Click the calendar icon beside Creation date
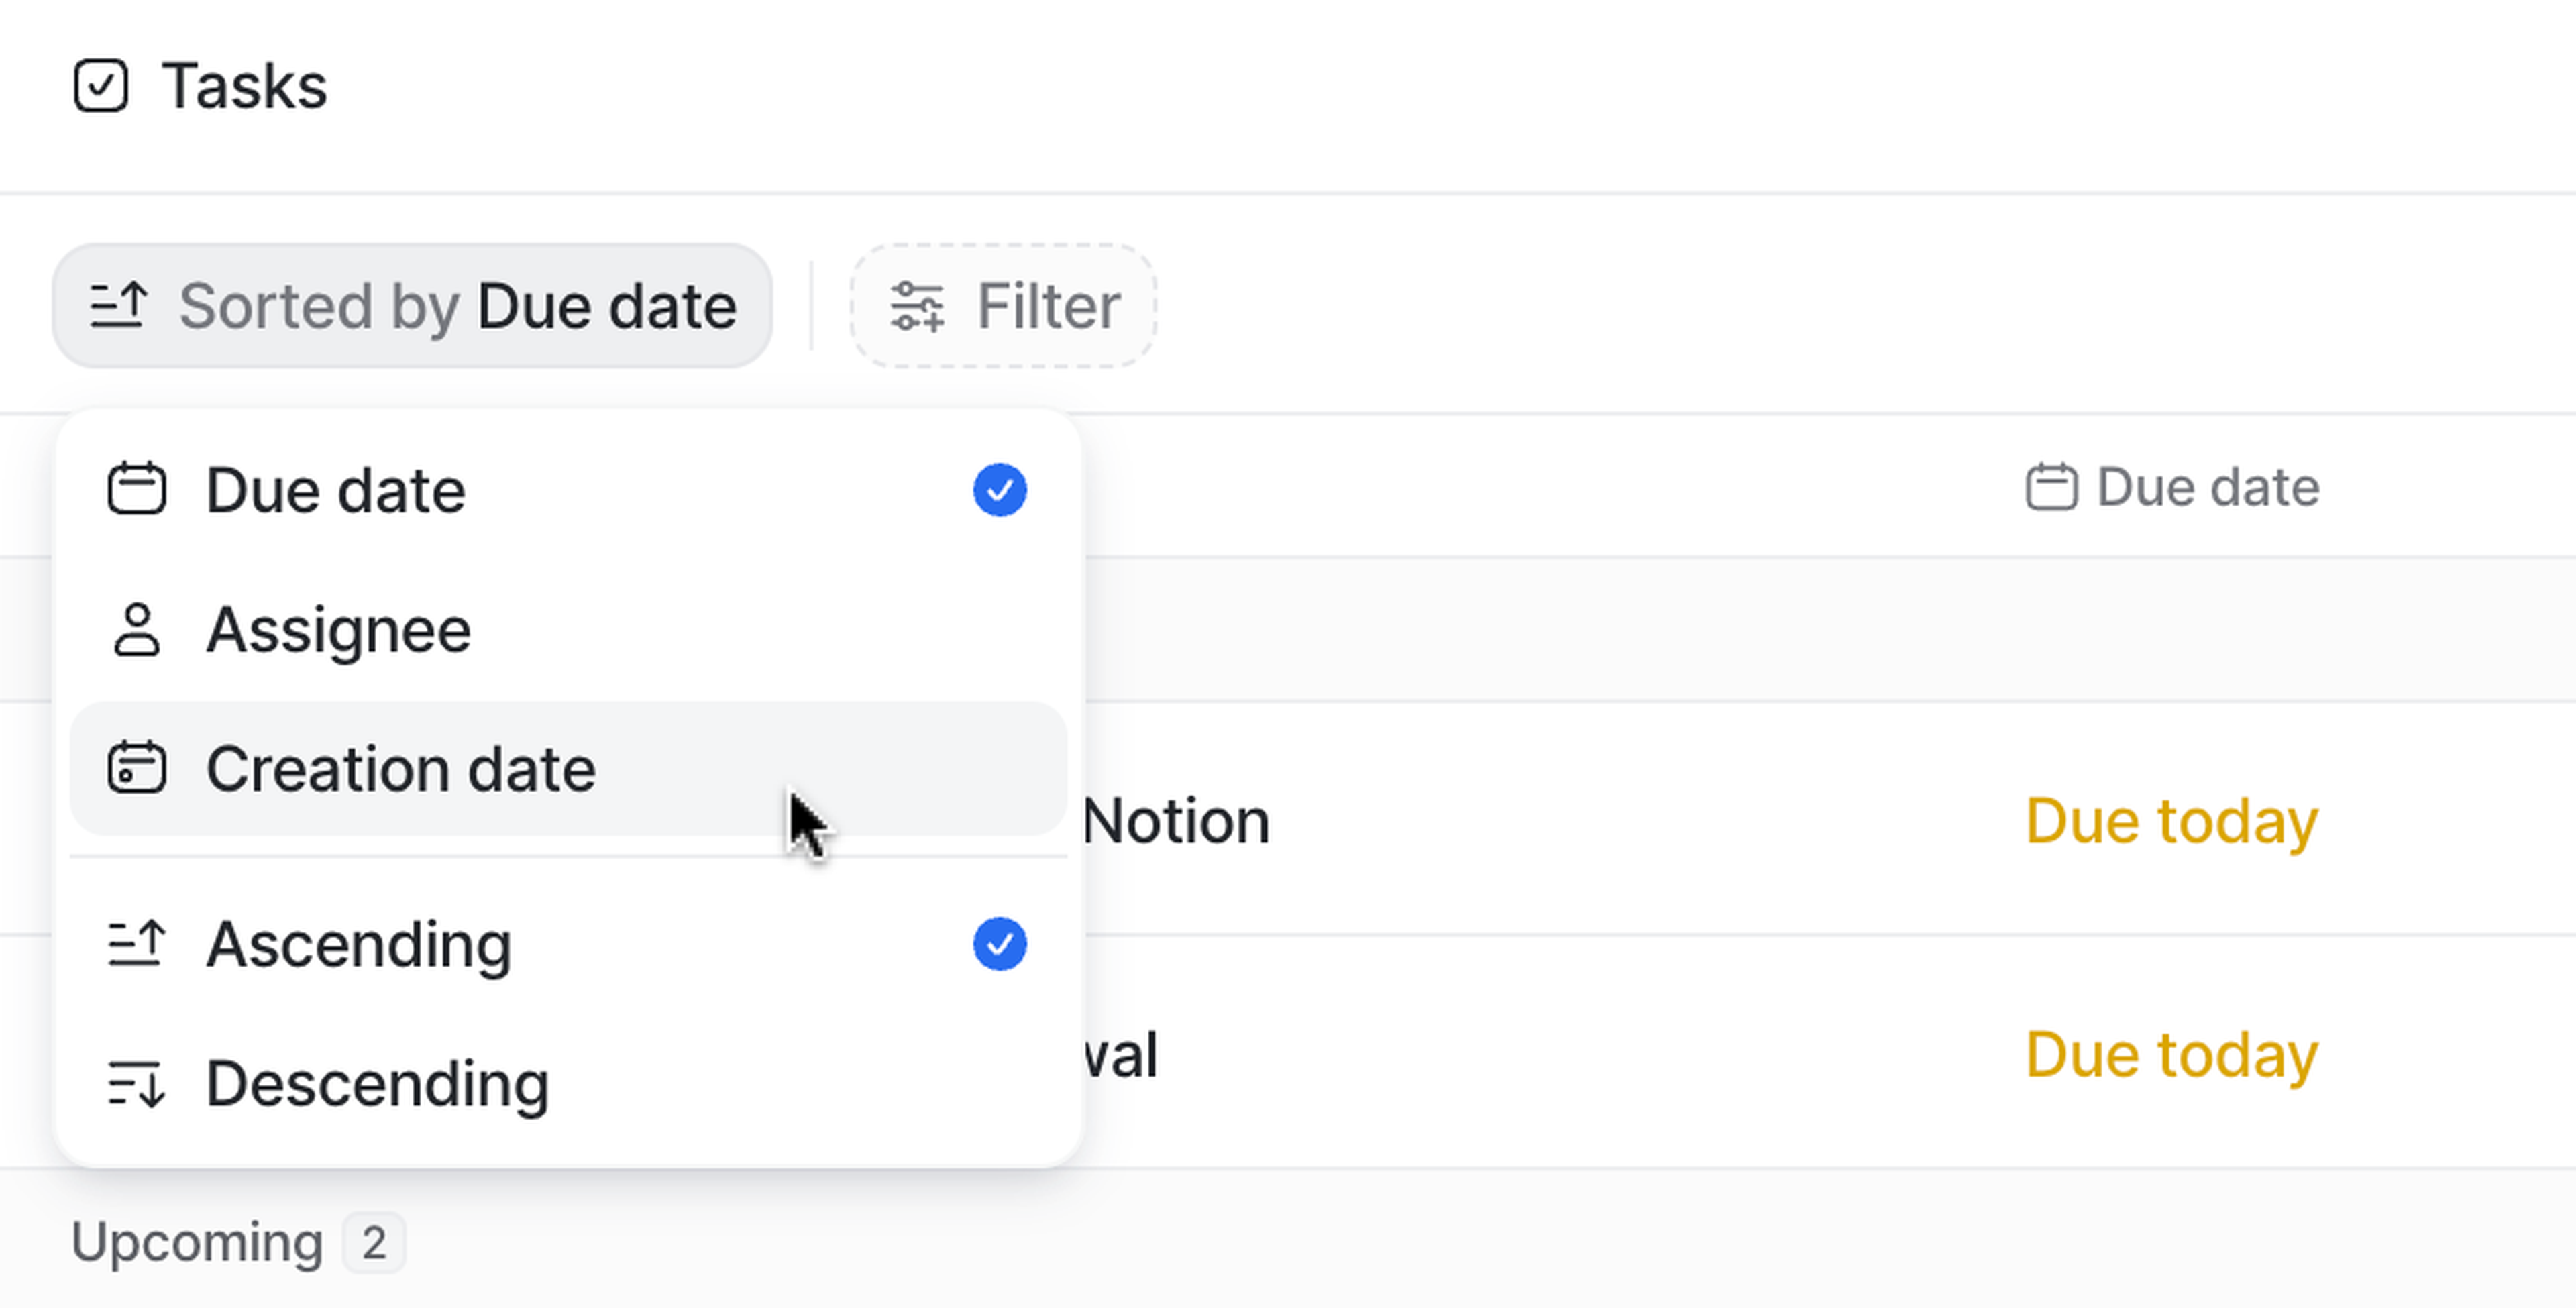The image size is (2576, 1308). click(x=137, y=768)
